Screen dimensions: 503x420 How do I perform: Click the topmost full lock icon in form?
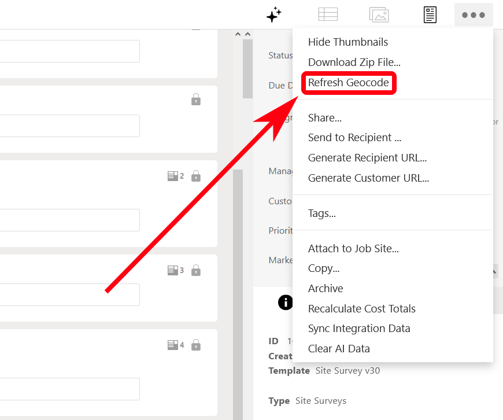pyautogui.click(x=196, y=100)
